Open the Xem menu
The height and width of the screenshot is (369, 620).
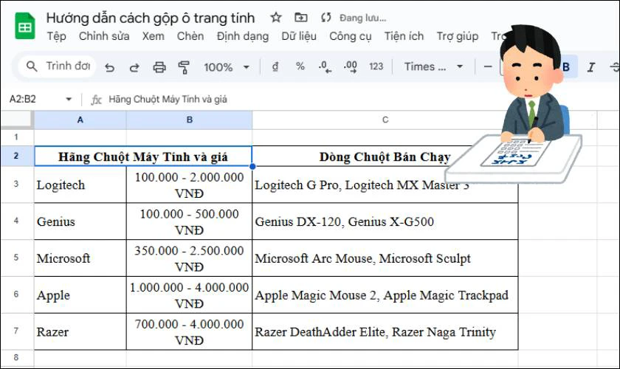(153, 36)
